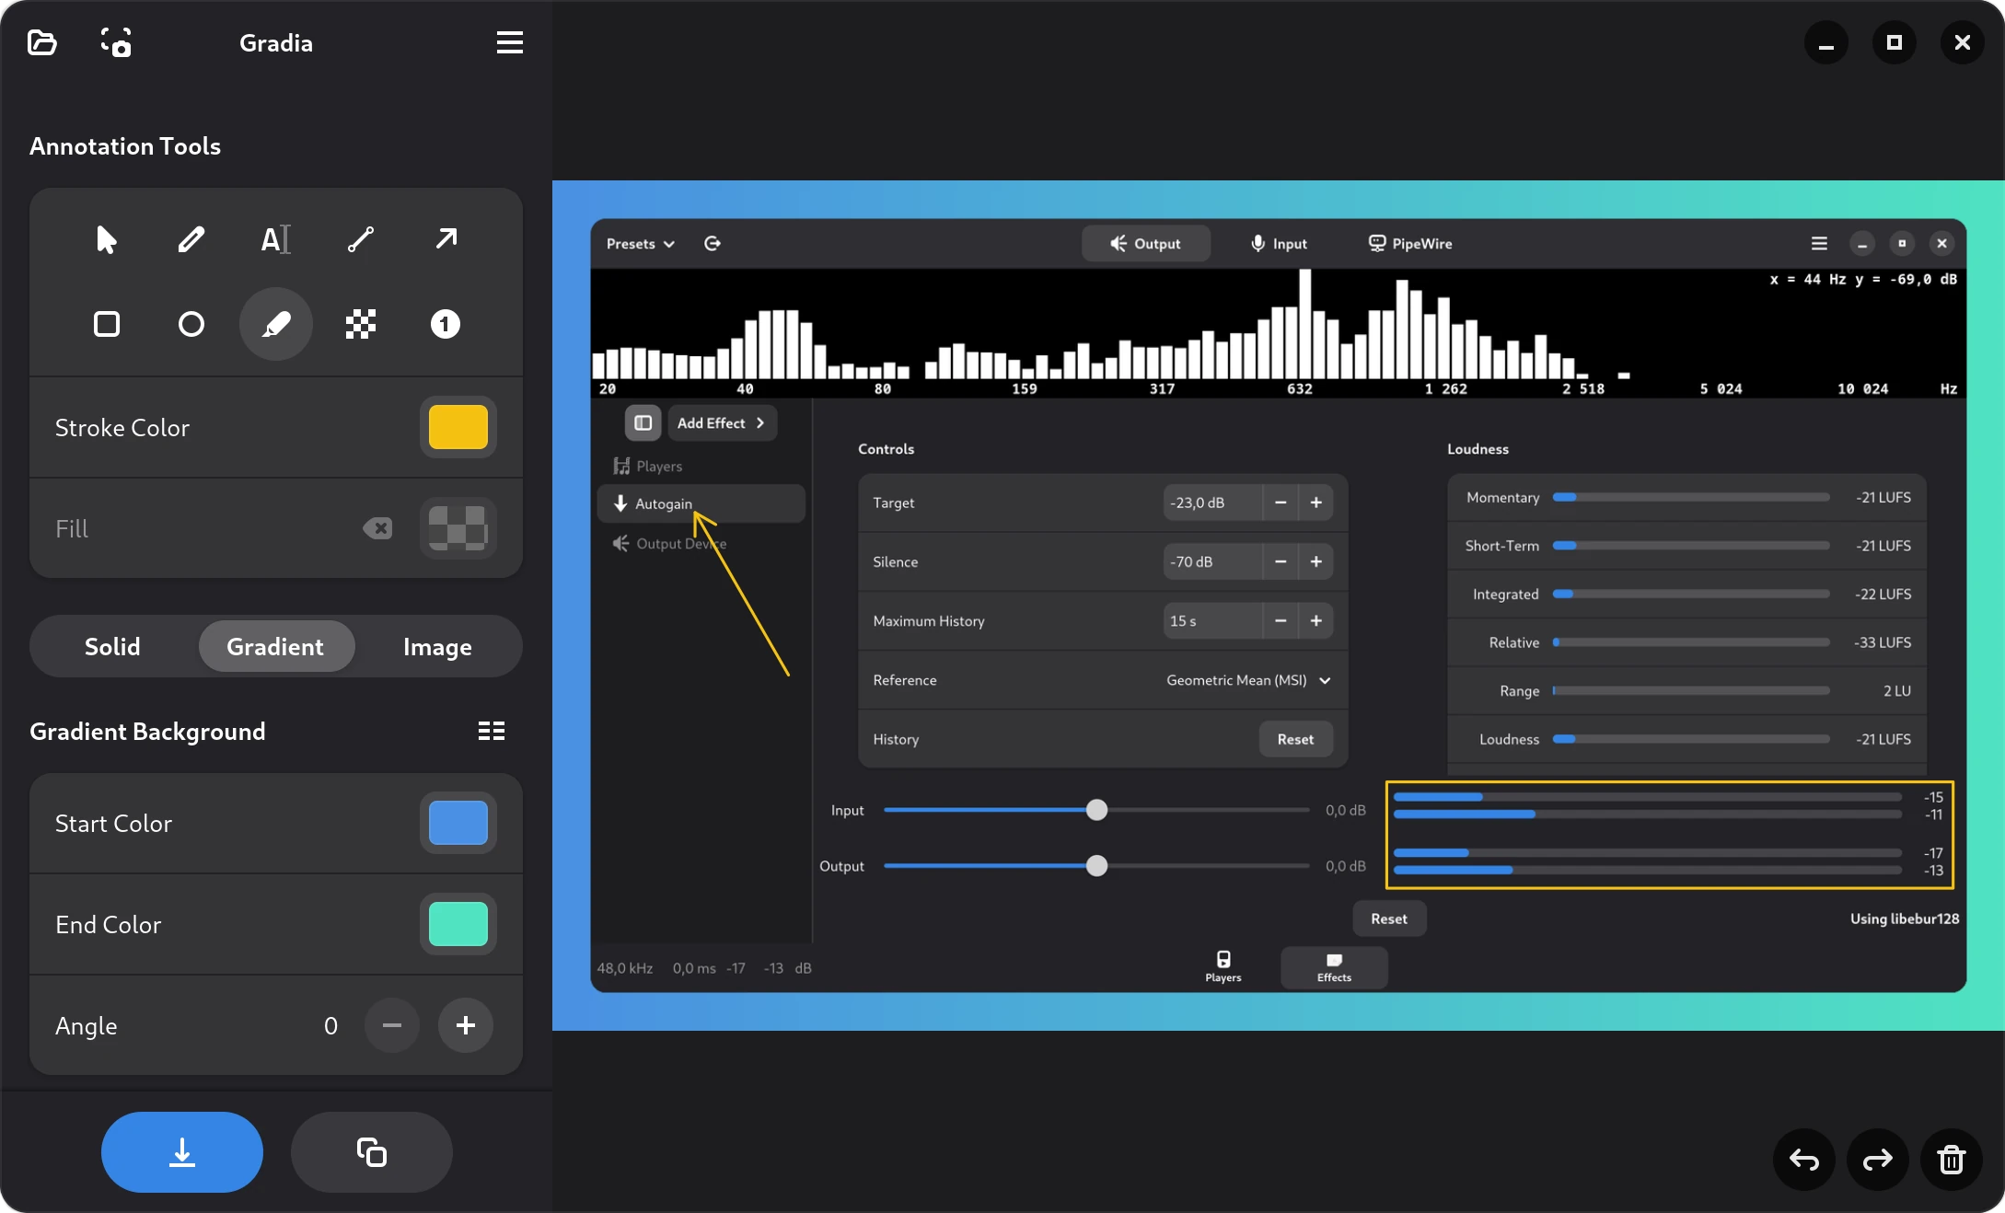Switch to the Input tab in Easy Effects
Viewport: 2005px width, 1213px height.
point(1279,244)
